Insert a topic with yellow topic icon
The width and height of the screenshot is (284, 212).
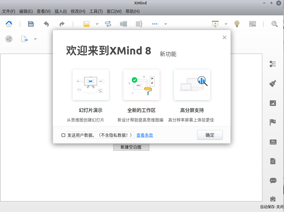pyautogui.click(x=86, y=24)
